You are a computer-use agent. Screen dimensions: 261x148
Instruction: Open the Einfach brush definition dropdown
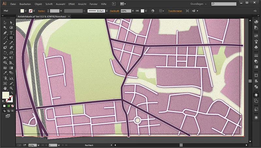click(107, 11)
